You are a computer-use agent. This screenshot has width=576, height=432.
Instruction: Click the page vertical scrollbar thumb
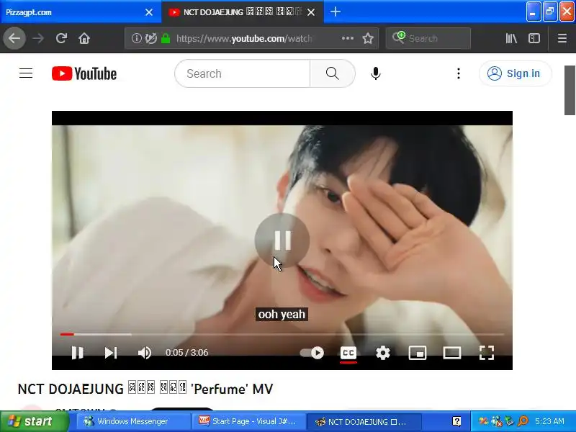(x=570, y=91)
